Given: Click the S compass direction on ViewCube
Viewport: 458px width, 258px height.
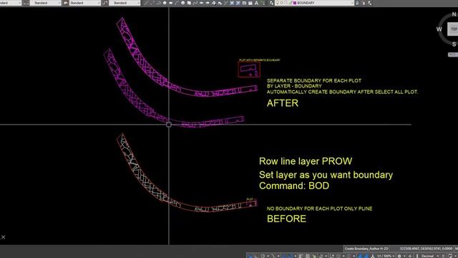Looking at the screenshot, I should pos(454,44).
